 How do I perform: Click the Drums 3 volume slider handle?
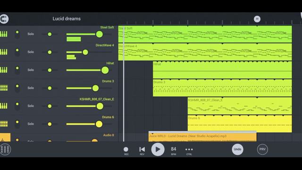click(x=95, y=88)
